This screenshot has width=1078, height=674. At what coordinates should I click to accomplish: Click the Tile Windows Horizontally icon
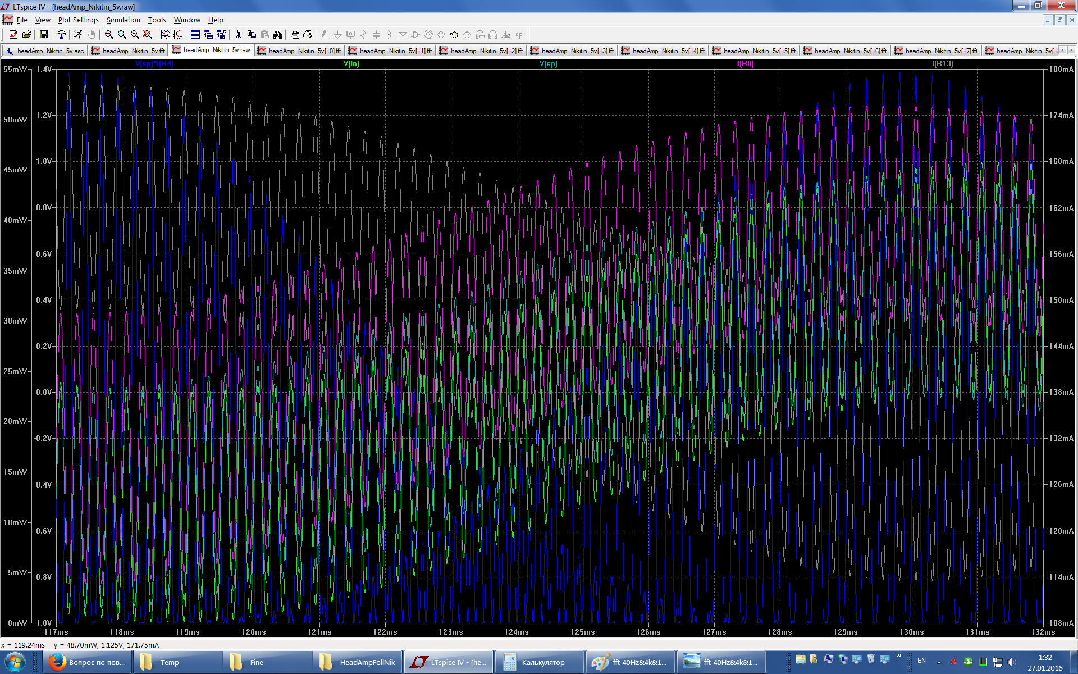coord(195,35)
